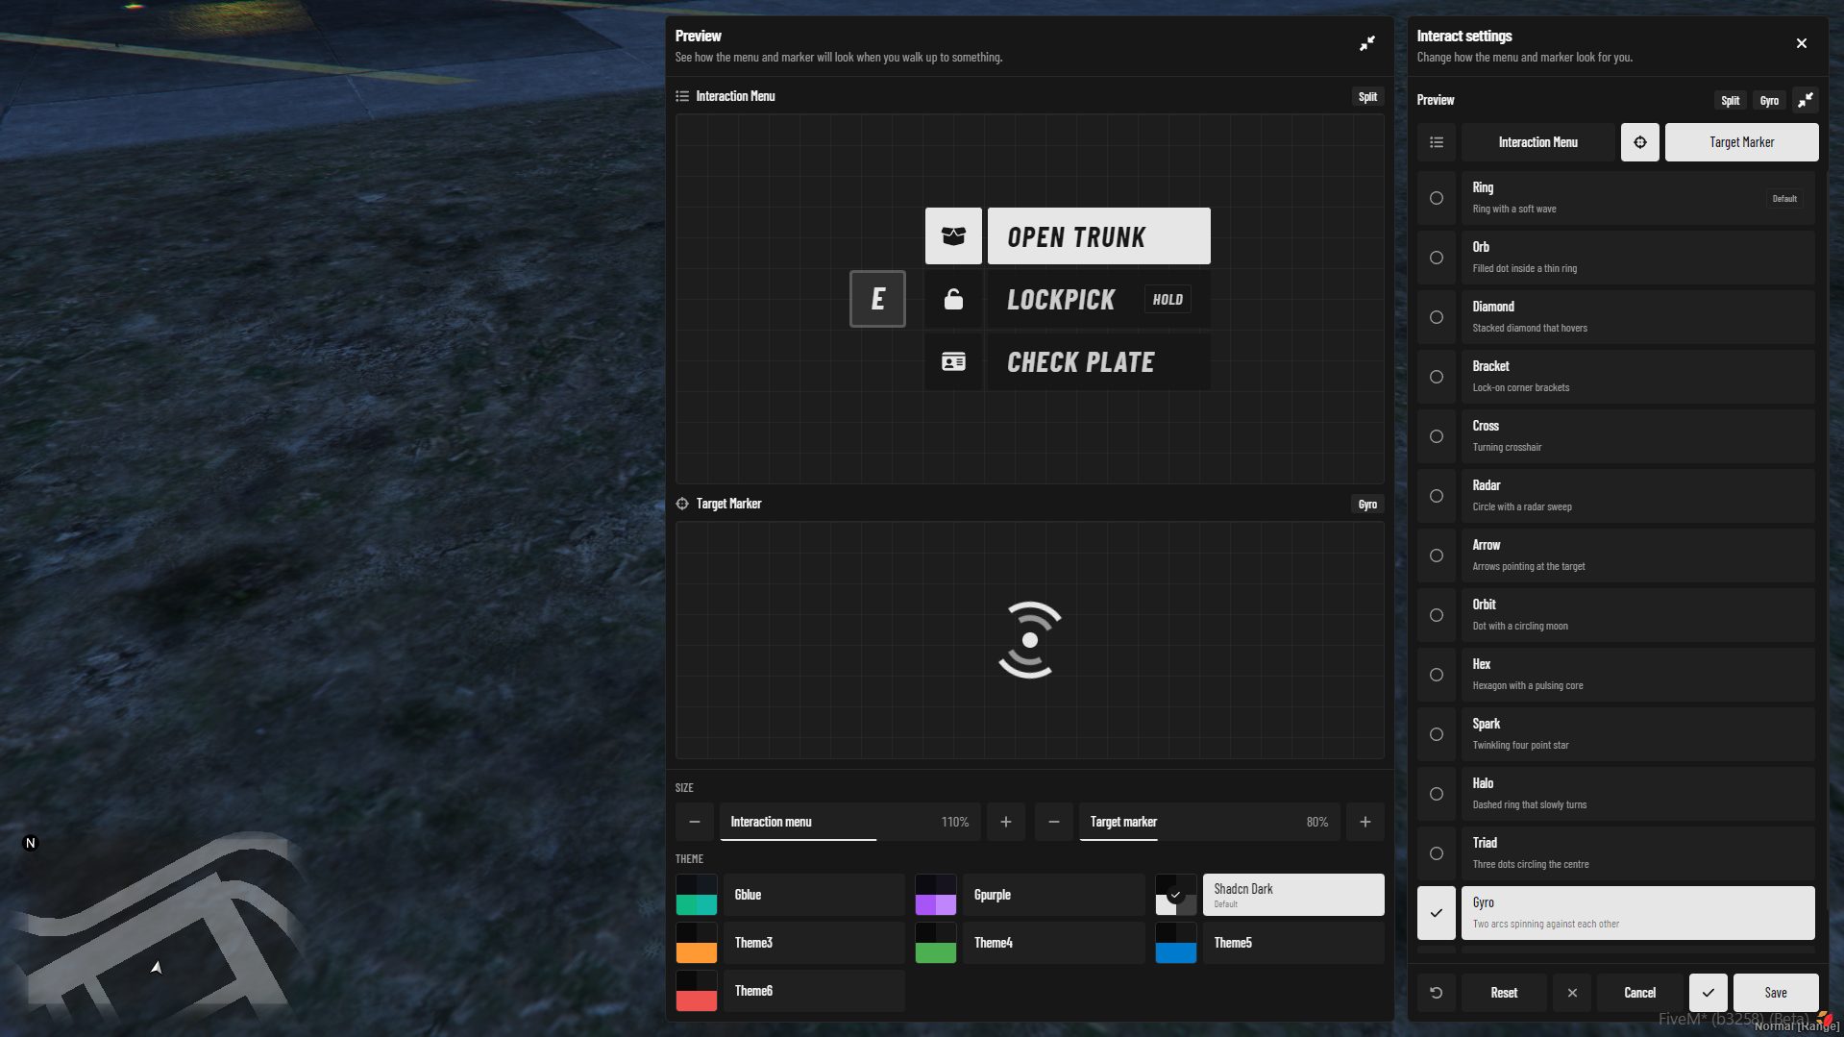Select the Cross marker radio
Screen dimensions: 1844x1037
click(x=1437, y=436)
